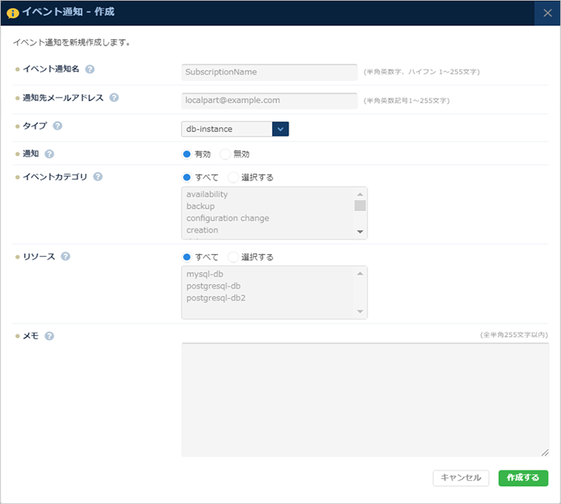Choose 選択する for イベントカテゴリ
This screenshot has height=504, width=561.
pos(233,177)
